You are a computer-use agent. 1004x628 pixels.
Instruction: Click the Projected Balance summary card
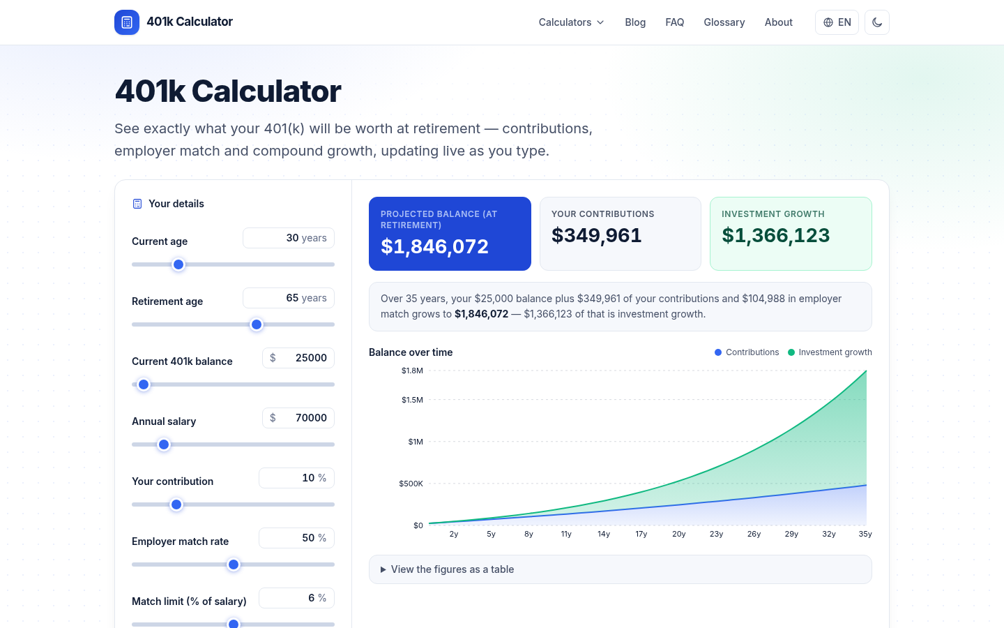[x=450, y=234]
